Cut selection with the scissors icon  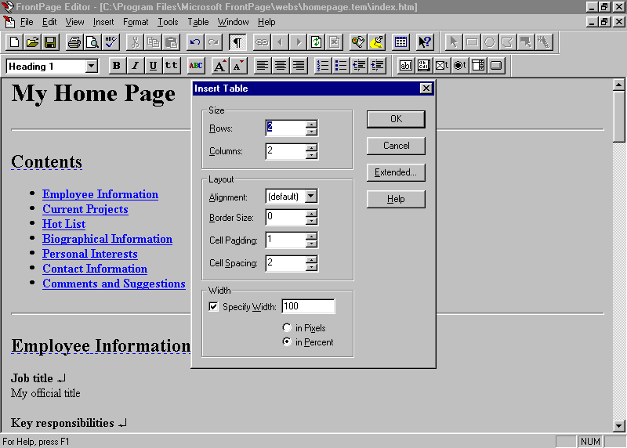pyautogui.click(x=135, y=42)
